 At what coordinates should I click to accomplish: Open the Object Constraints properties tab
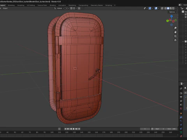coord(181,129)
